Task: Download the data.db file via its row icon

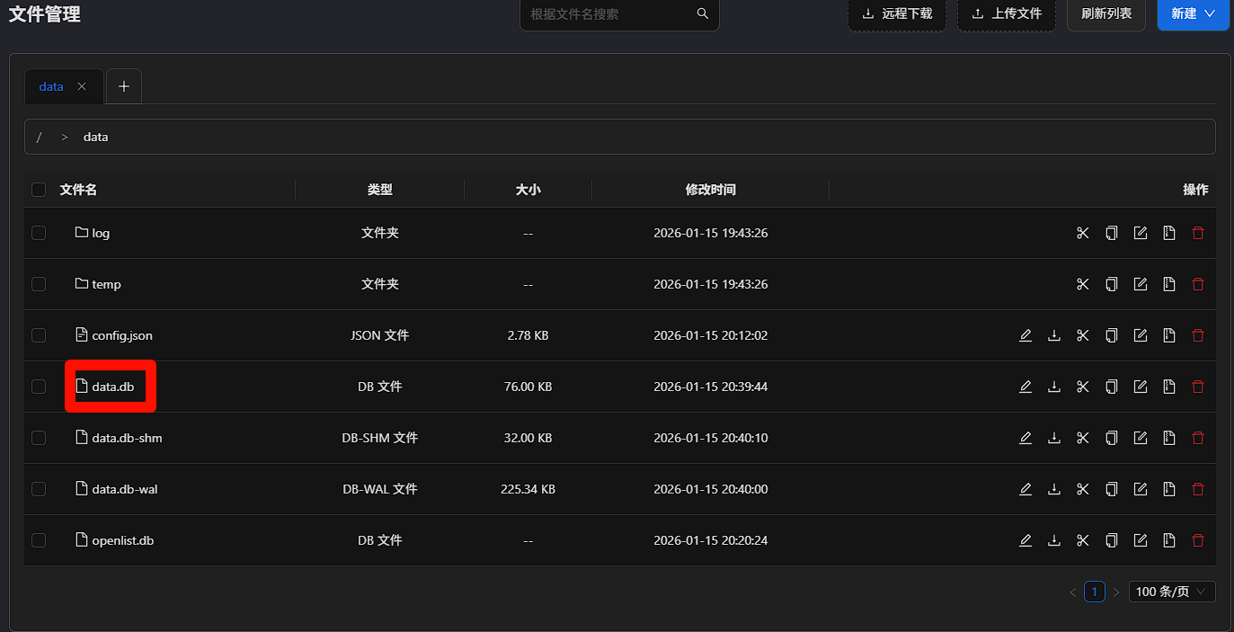Action: click(1054, 387)
